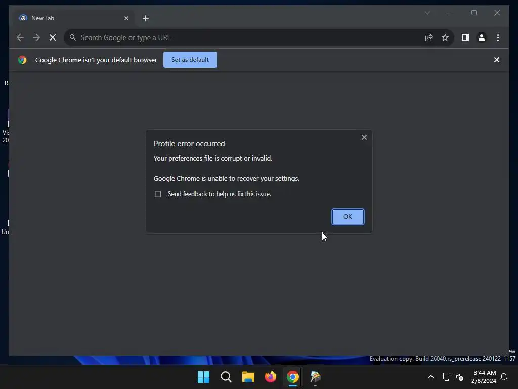Click OK in the Profile error dialog
The width and height of the screenshot is (518, 389).
[x=348, y=217]
